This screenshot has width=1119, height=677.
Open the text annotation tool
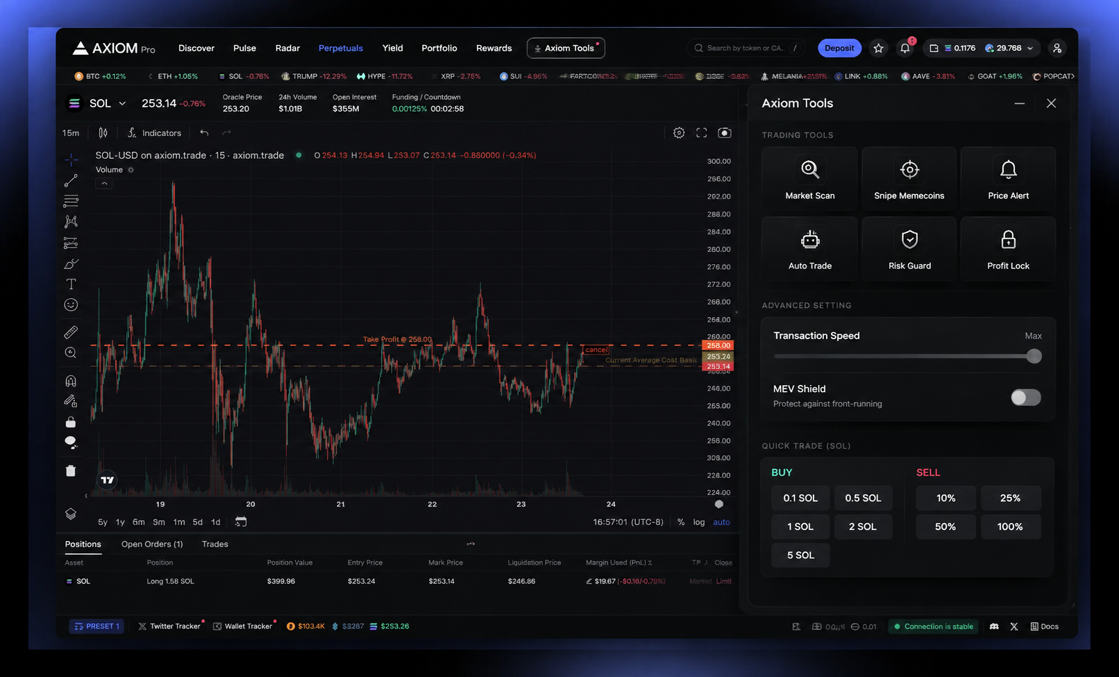click(x=71, y=284)
